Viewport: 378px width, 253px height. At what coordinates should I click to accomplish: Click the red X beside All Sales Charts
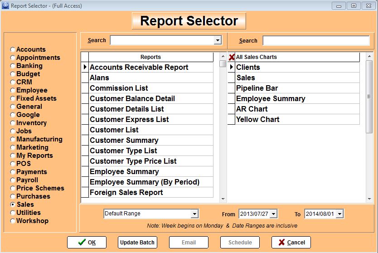click(232, 57)
